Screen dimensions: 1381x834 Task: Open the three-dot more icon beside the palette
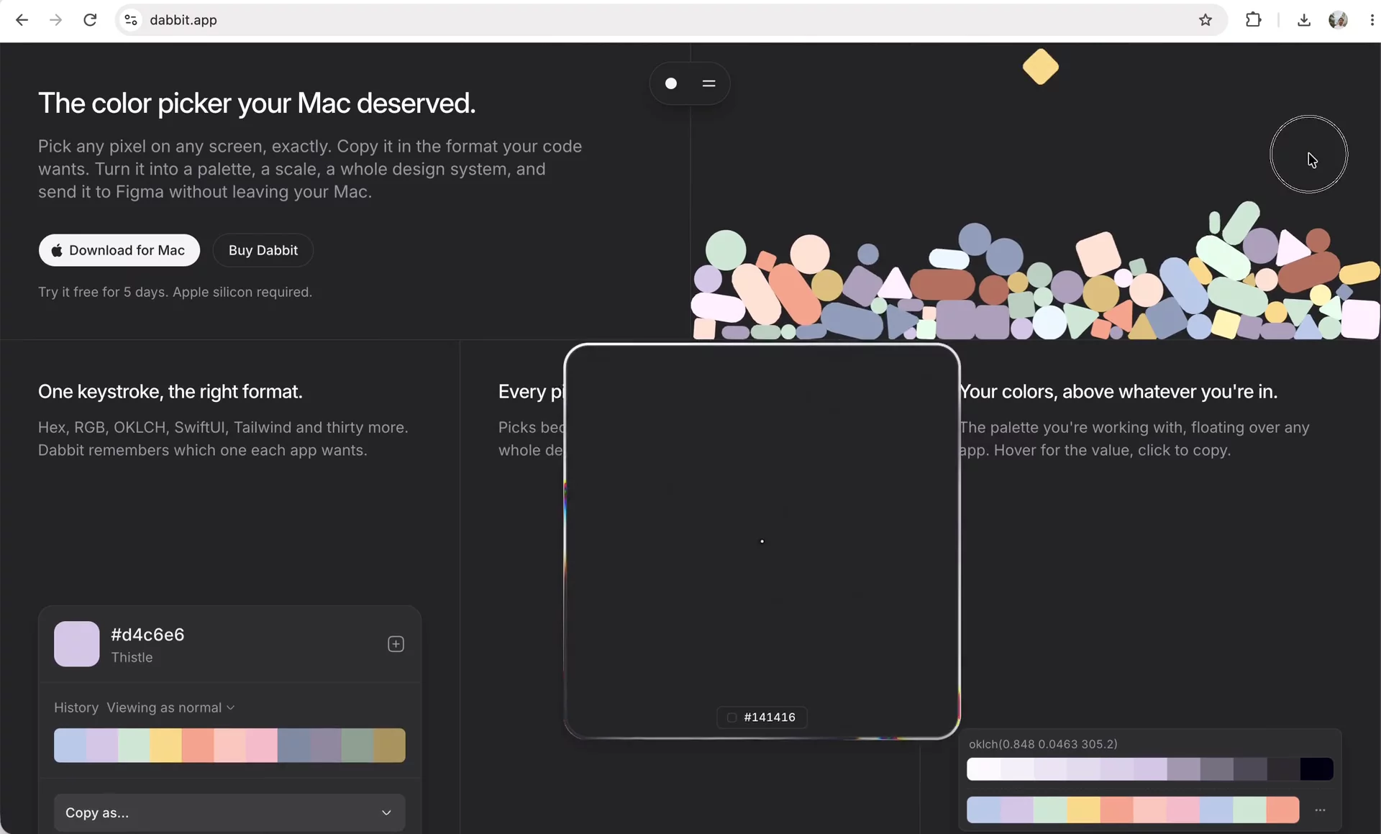pyautogui.click(x=1320, y=810)
